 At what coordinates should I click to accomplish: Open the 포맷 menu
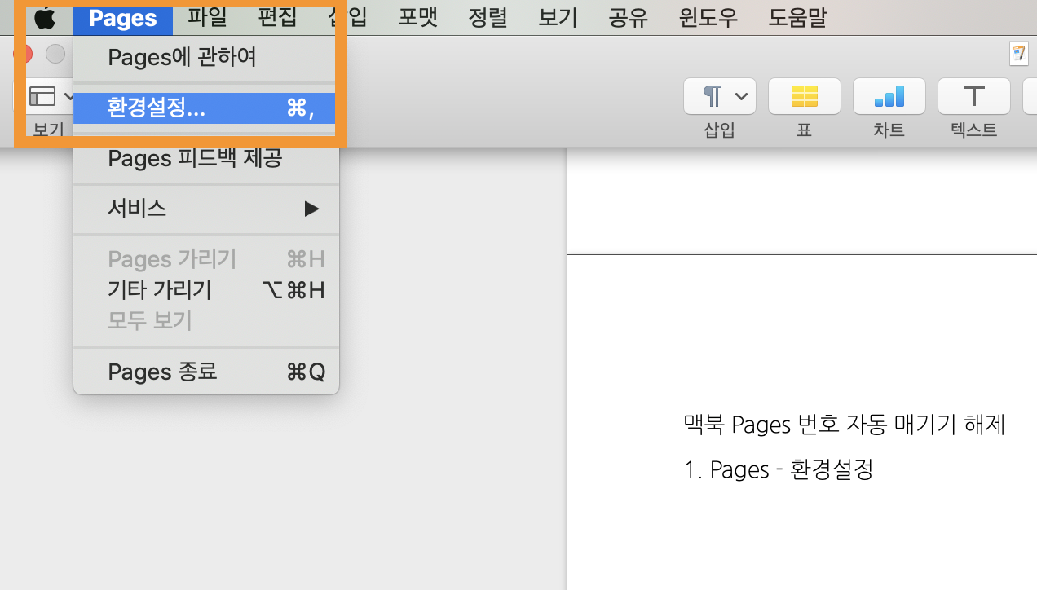(417, 17)
